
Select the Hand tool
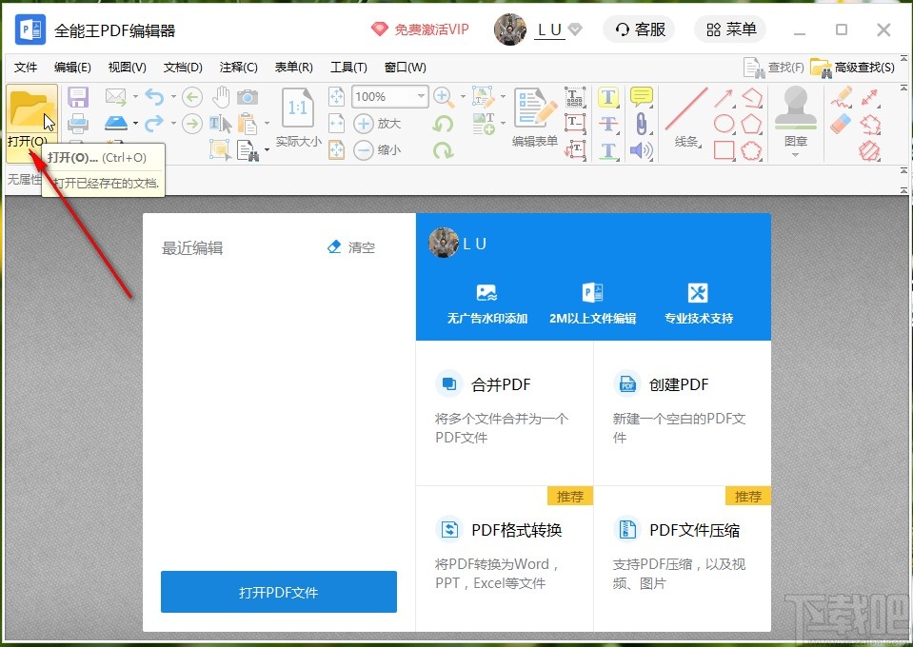[221, 97]
